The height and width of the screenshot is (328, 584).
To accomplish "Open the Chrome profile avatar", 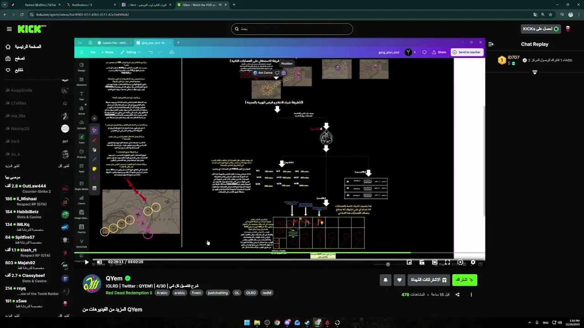I will tap(570, 15).
